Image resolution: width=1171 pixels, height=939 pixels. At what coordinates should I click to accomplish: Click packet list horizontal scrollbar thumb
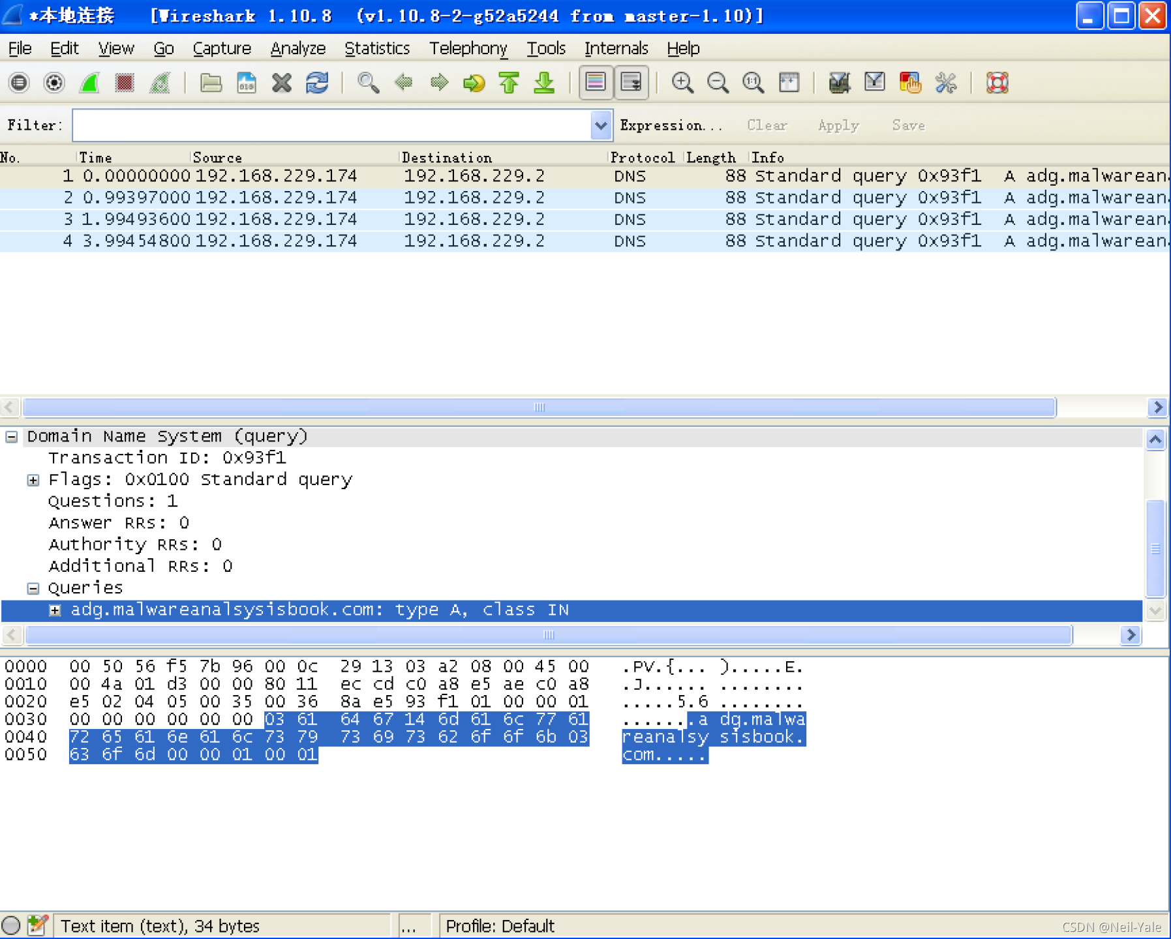pos(540,408)
